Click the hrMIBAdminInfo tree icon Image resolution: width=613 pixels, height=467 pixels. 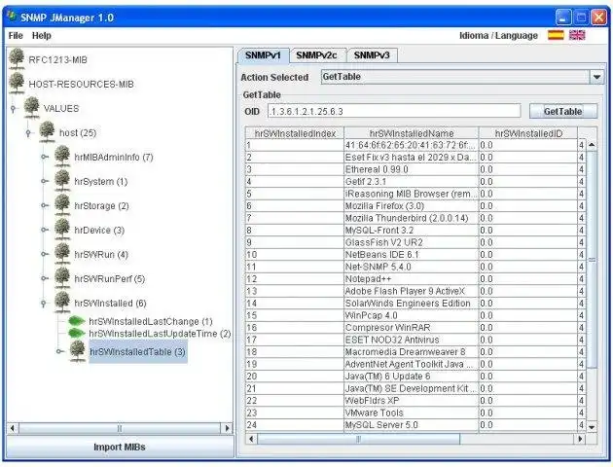coord(62,157)
